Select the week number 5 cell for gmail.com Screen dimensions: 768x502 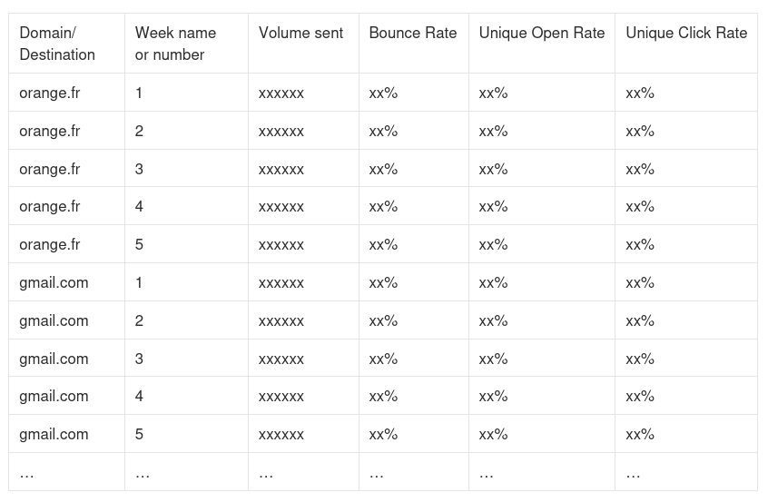(139, 434)
